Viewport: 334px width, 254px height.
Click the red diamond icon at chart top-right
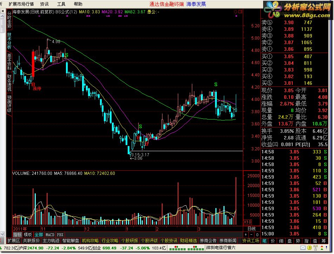point(236,12)
